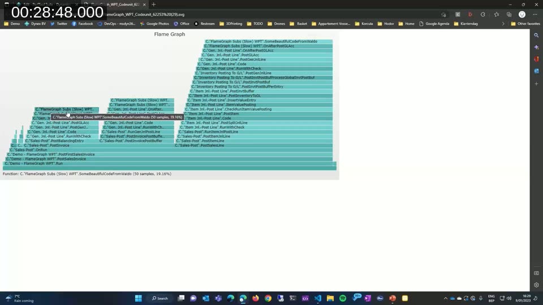Viewport: 543px width, 305px height.
Task: Open sidebar settings gear icon
Action: (x=536, y=285)
